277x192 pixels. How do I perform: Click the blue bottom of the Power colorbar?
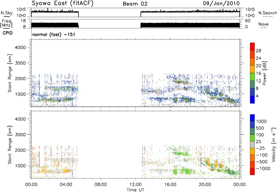coord(252,99)
